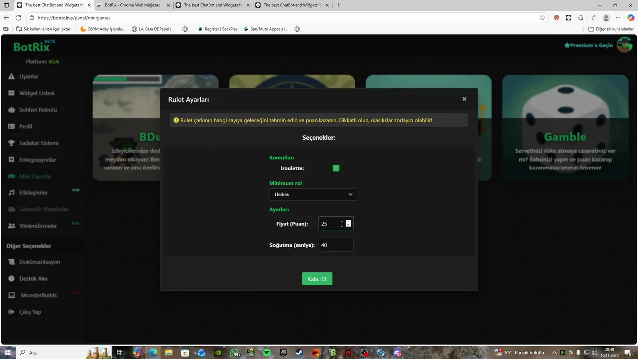Open the taskbar clock and date

(610, 353)
